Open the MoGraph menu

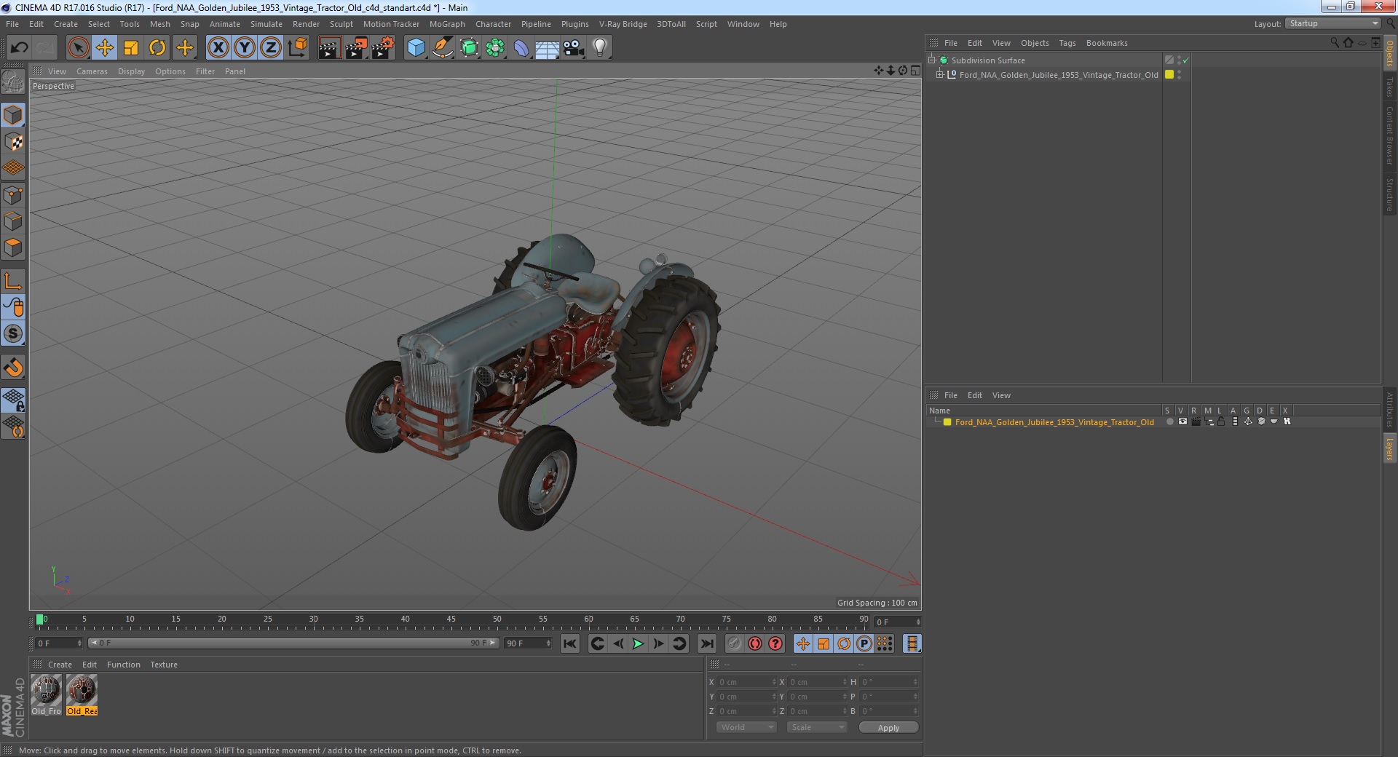coord(447,24)
